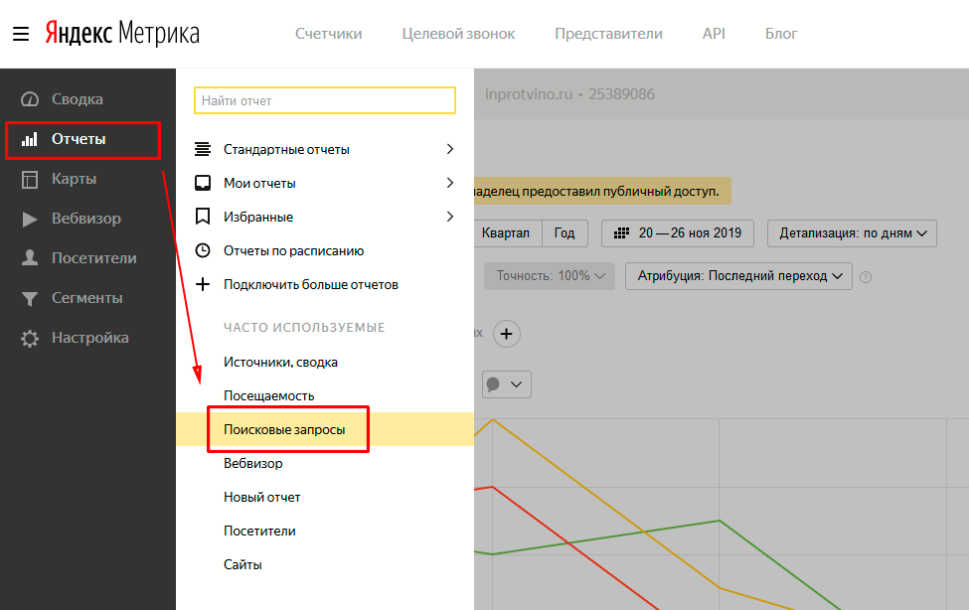The height and width of the screenshot is (610, 969).
Task: Click the Посетители person icon
Action: click(30, 257)
